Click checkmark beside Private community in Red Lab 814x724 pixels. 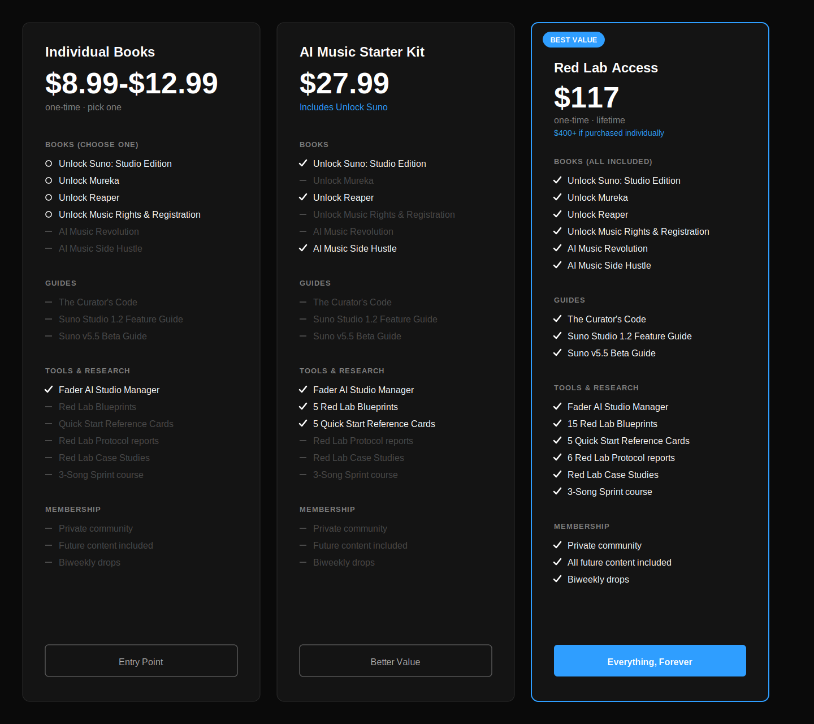pos(557,545)
